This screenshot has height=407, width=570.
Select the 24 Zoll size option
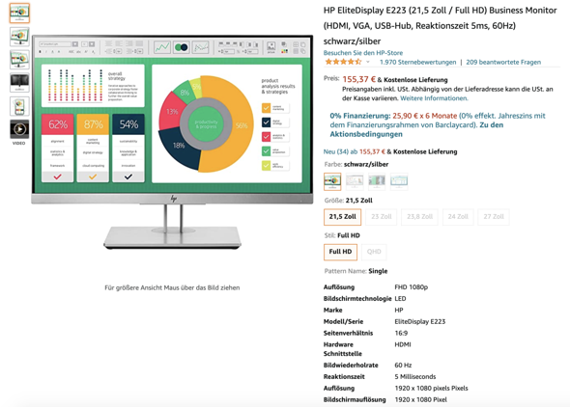tap(458, 217)
